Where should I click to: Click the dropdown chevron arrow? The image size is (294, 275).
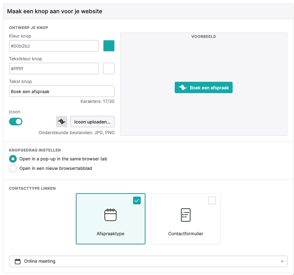282,261
